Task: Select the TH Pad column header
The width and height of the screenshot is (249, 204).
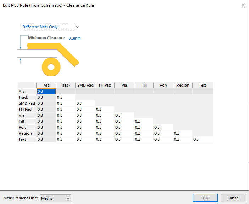Action: click(105, 85)
